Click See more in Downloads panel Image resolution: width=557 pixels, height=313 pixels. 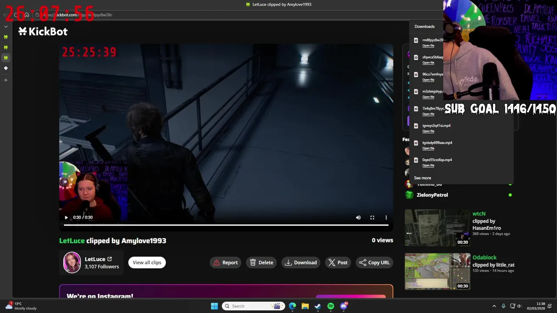pos(423,178)
